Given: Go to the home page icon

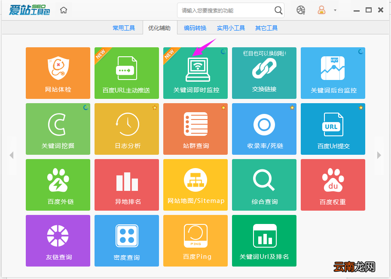Looking at the screenshot, I should 64,10.
